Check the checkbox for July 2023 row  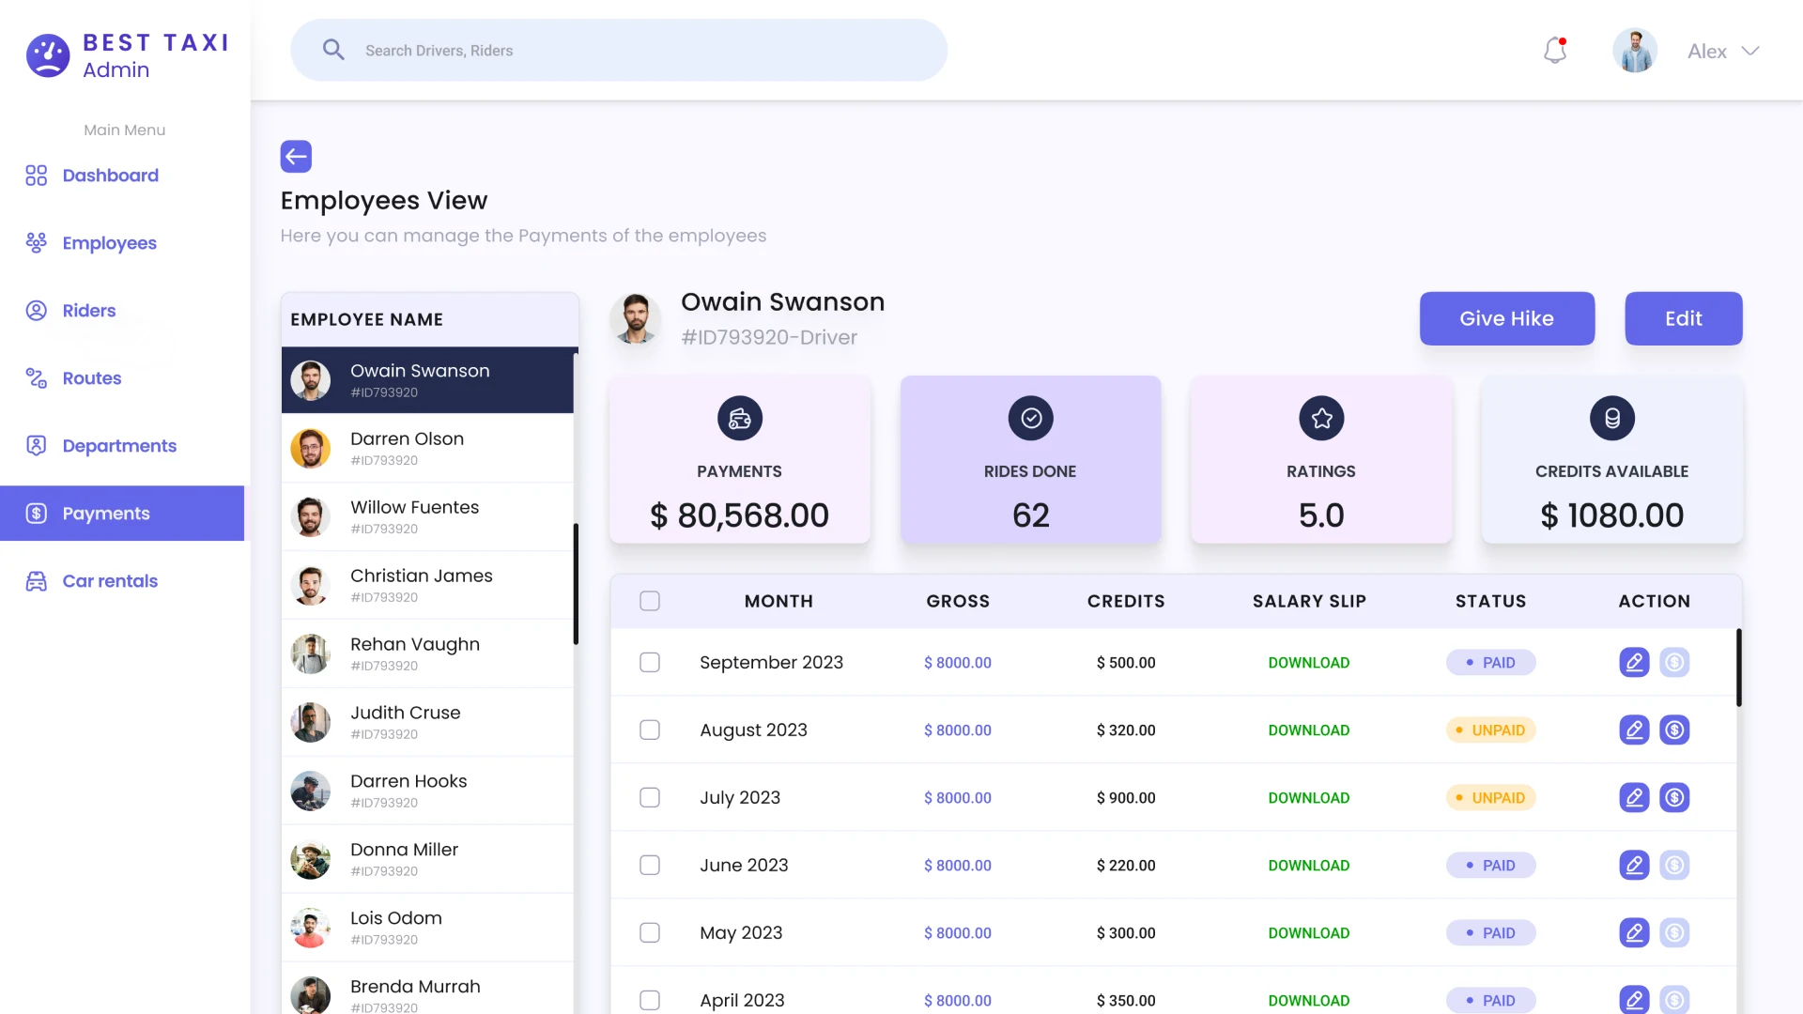[649, 797]
